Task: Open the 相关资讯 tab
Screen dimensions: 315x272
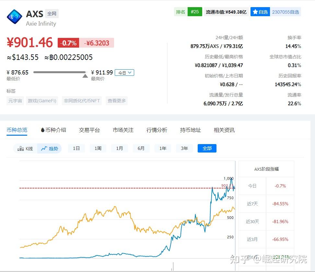Action: point(224,130)
